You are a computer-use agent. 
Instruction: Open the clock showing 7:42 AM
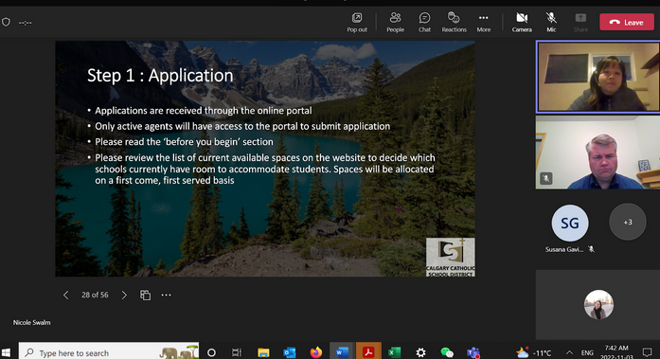pyautogui.click(x=617, y=351)
